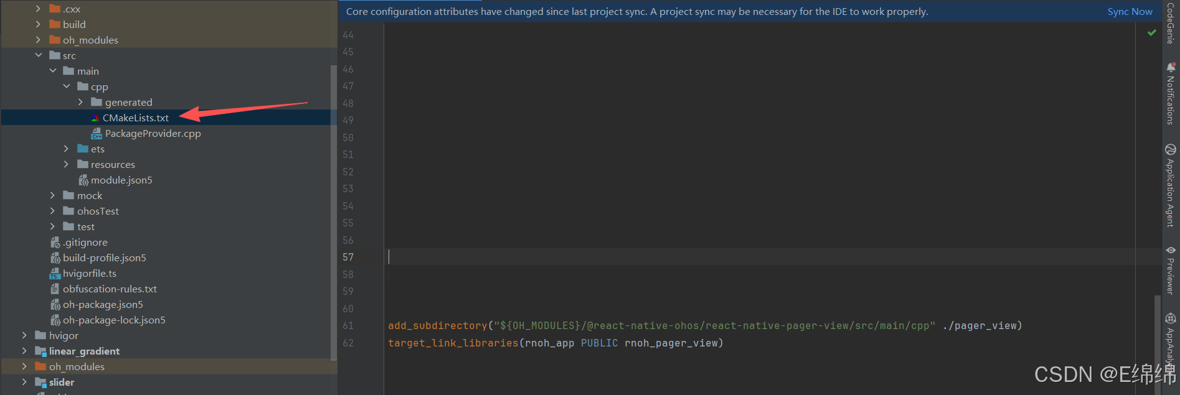
Task: Open .gitignore file
Action: [85, 242]
